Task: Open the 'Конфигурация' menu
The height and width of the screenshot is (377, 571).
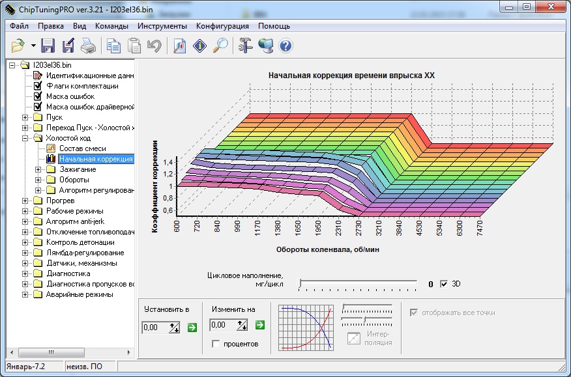Action: (x=222, y=26)
